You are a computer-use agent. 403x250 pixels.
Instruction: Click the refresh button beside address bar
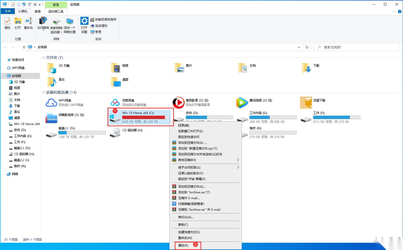tap(307, 47)
